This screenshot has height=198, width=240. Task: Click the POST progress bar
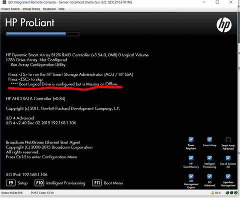coord(42,34)
